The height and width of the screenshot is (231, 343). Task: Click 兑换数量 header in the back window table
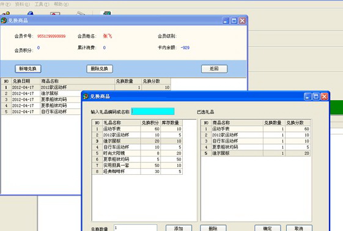coord(128,81)
